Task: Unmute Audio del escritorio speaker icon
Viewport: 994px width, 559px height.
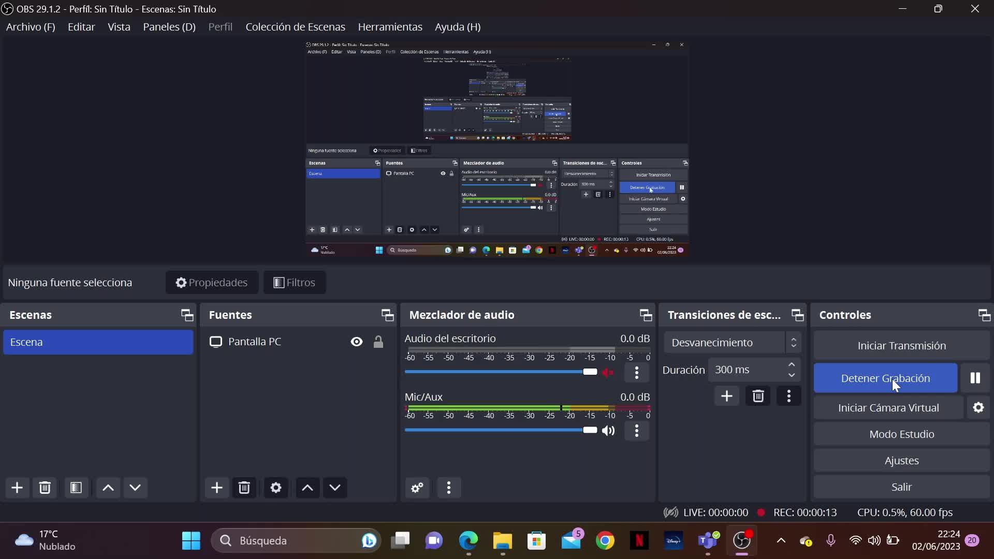Action: (608, 372)
